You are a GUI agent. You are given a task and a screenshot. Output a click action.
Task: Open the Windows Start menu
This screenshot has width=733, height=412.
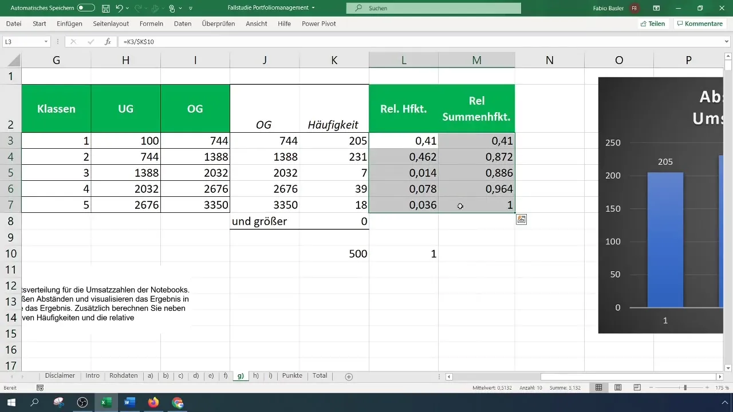click(x=11, y=403)
